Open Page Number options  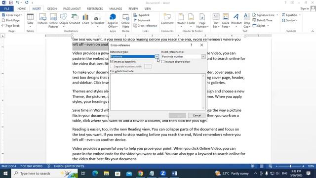202,21
